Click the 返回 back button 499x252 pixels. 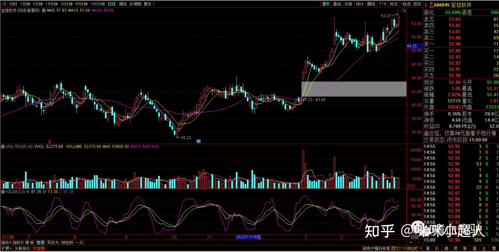click(417, 4)
